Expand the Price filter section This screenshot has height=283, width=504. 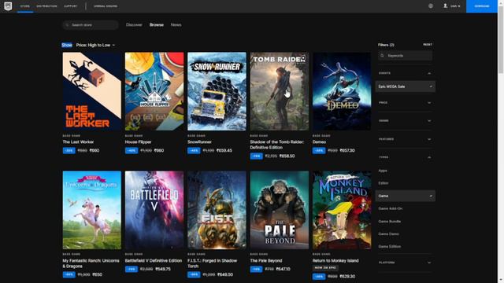pos(405,103)
